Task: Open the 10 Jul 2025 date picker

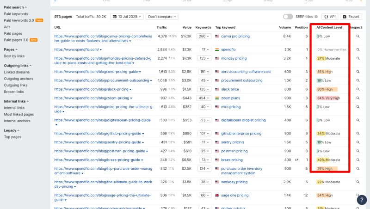Action: [x=127, y=17]
